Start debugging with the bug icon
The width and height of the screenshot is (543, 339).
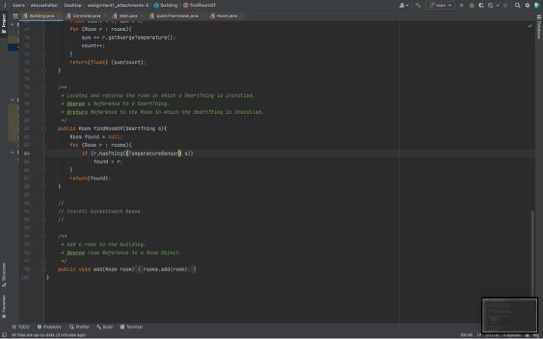(x=472, y=5)
